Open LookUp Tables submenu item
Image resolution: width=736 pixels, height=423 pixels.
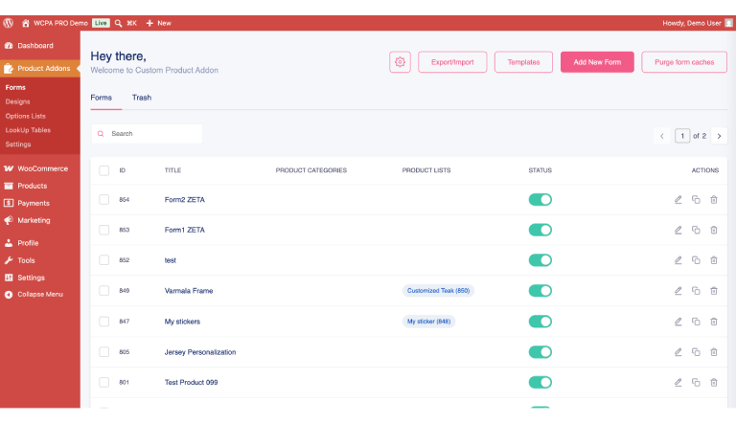[x=28, y=130]
